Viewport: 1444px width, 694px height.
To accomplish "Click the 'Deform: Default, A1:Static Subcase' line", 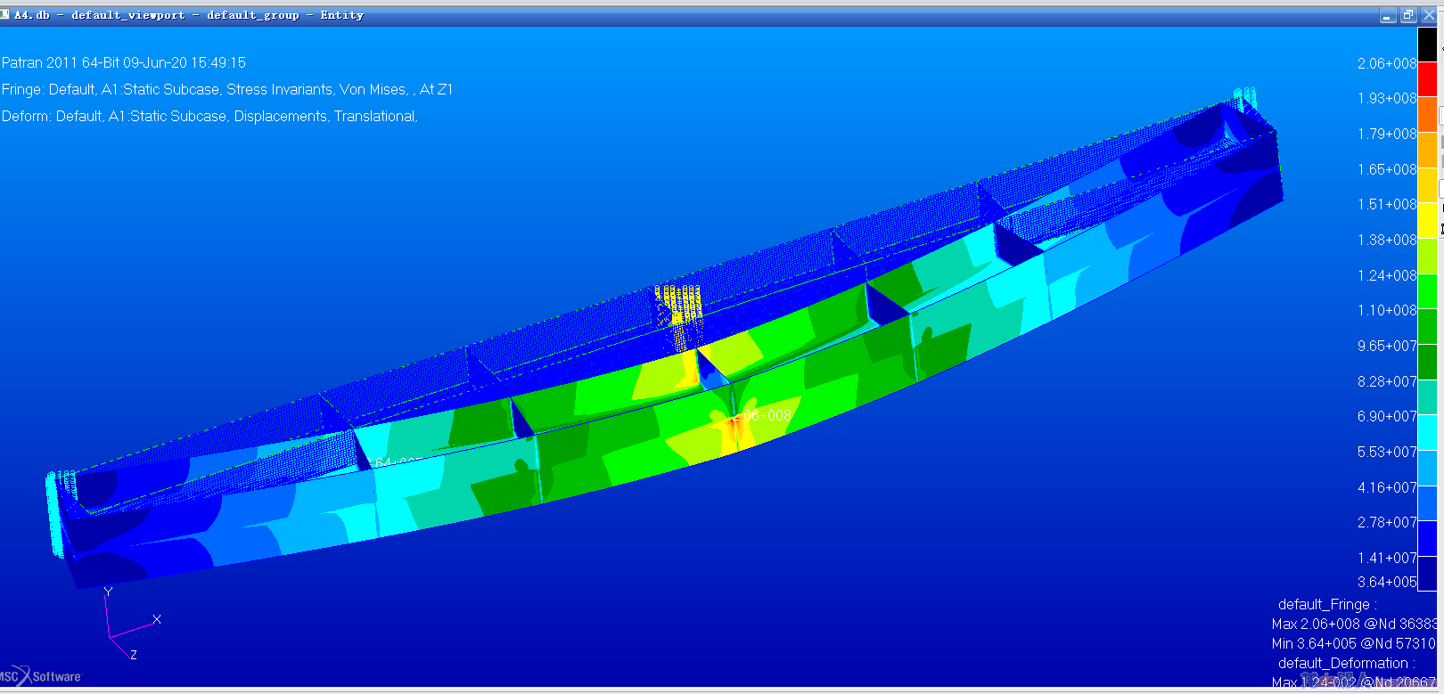I will point(209,116).
